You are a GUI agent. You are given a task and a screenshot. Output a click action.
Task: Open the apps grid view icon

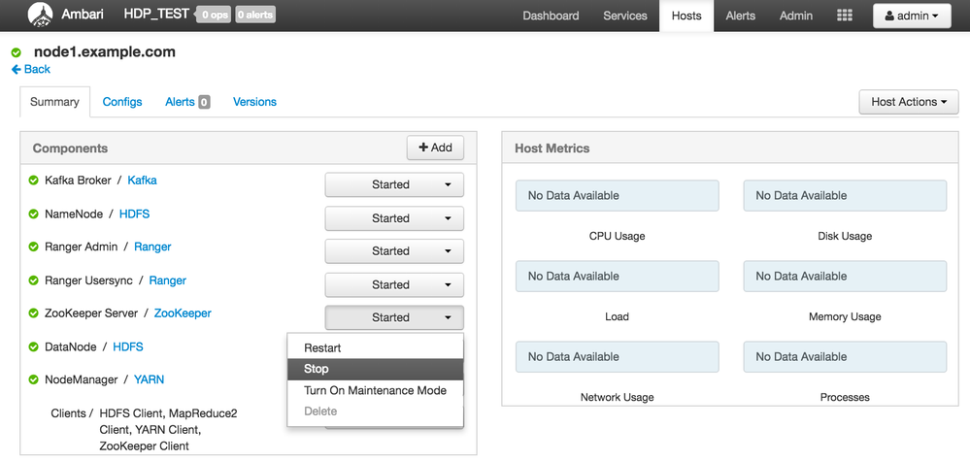click(845, 16)
